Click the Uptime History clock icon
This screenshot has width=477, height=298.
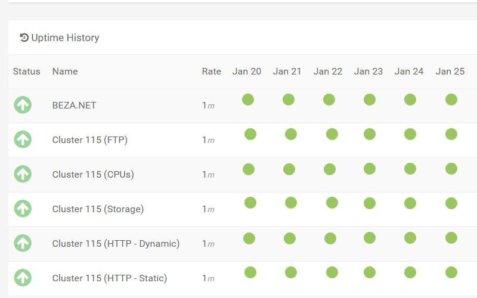point(24,38)
